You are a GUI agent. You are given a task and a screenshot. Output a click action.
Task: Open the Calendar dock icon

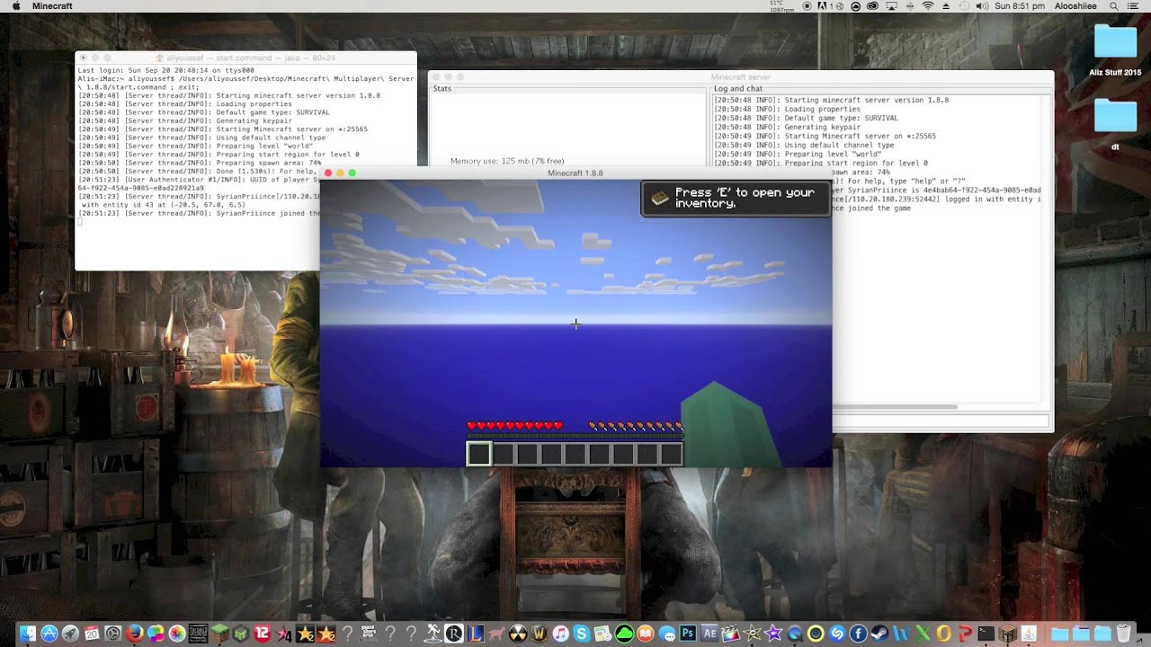click(92, 634)
